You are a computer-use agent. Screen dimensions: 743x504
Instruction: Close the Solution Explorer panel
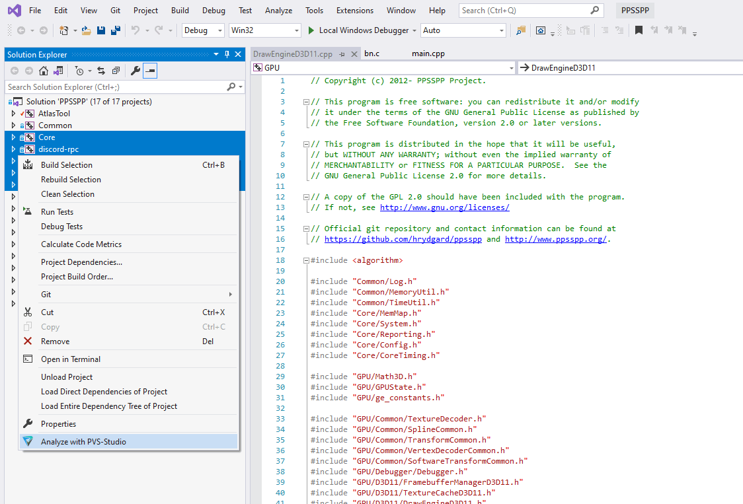(238, 54)
